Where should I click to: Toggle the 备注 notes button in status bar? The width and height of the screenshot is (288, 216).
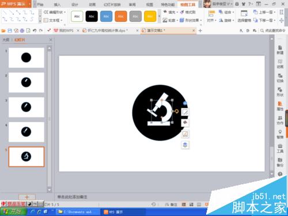[x=171, y=204]
